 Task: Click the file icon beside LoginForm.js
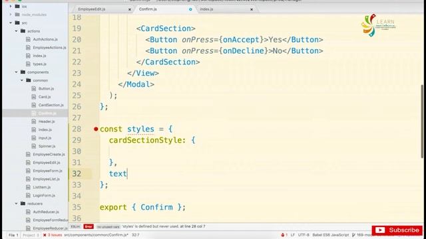click(x=28, y=195)
